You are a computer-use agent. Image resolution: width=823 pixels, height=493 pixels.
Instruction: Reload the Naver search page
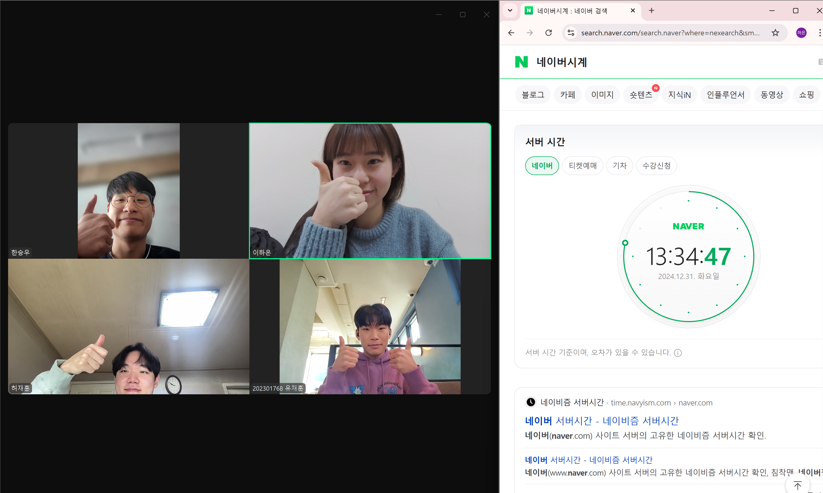[549, 32]
